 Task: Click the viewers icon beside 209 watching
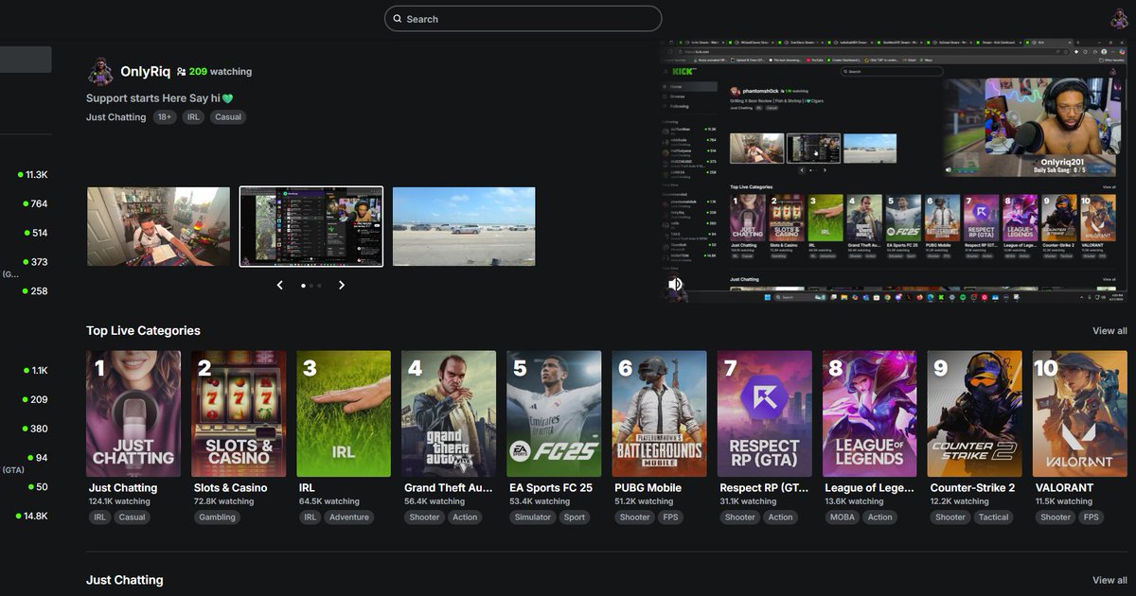[181, 71]
